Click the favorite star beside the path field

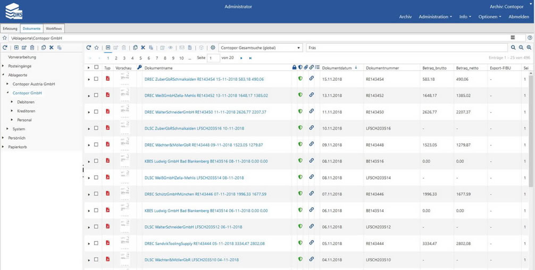[5, 38]
